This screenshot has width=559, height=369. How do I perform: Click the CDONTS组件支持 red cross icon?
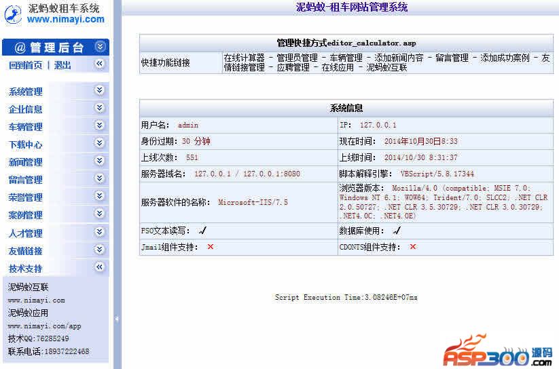[x=413, y=246]
